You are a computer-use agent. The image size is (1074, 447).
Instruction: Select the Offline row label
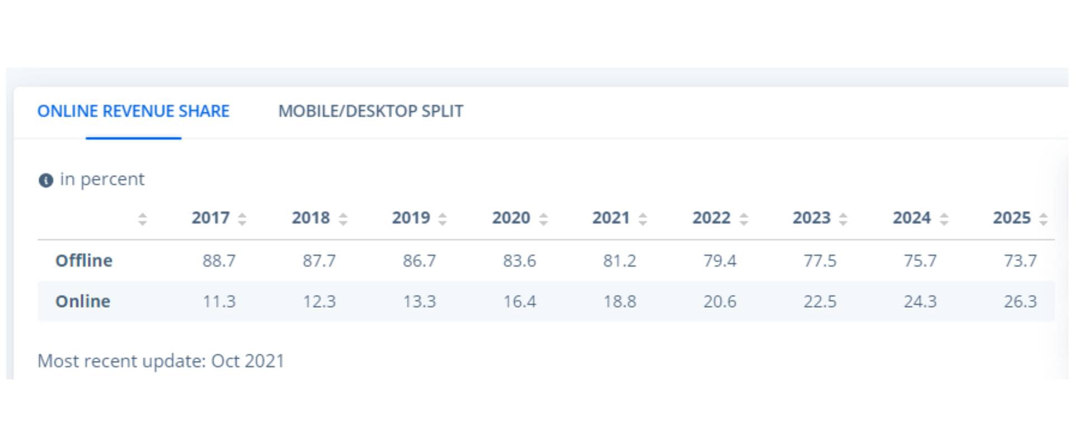click(x=84, y=260)
